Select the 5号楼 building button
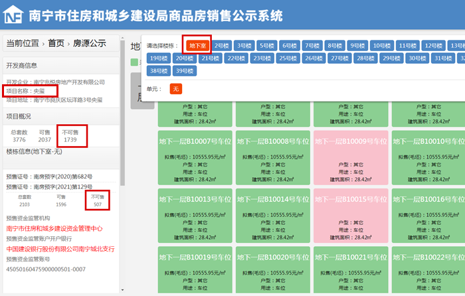465x296 pixels. [267, 46]
